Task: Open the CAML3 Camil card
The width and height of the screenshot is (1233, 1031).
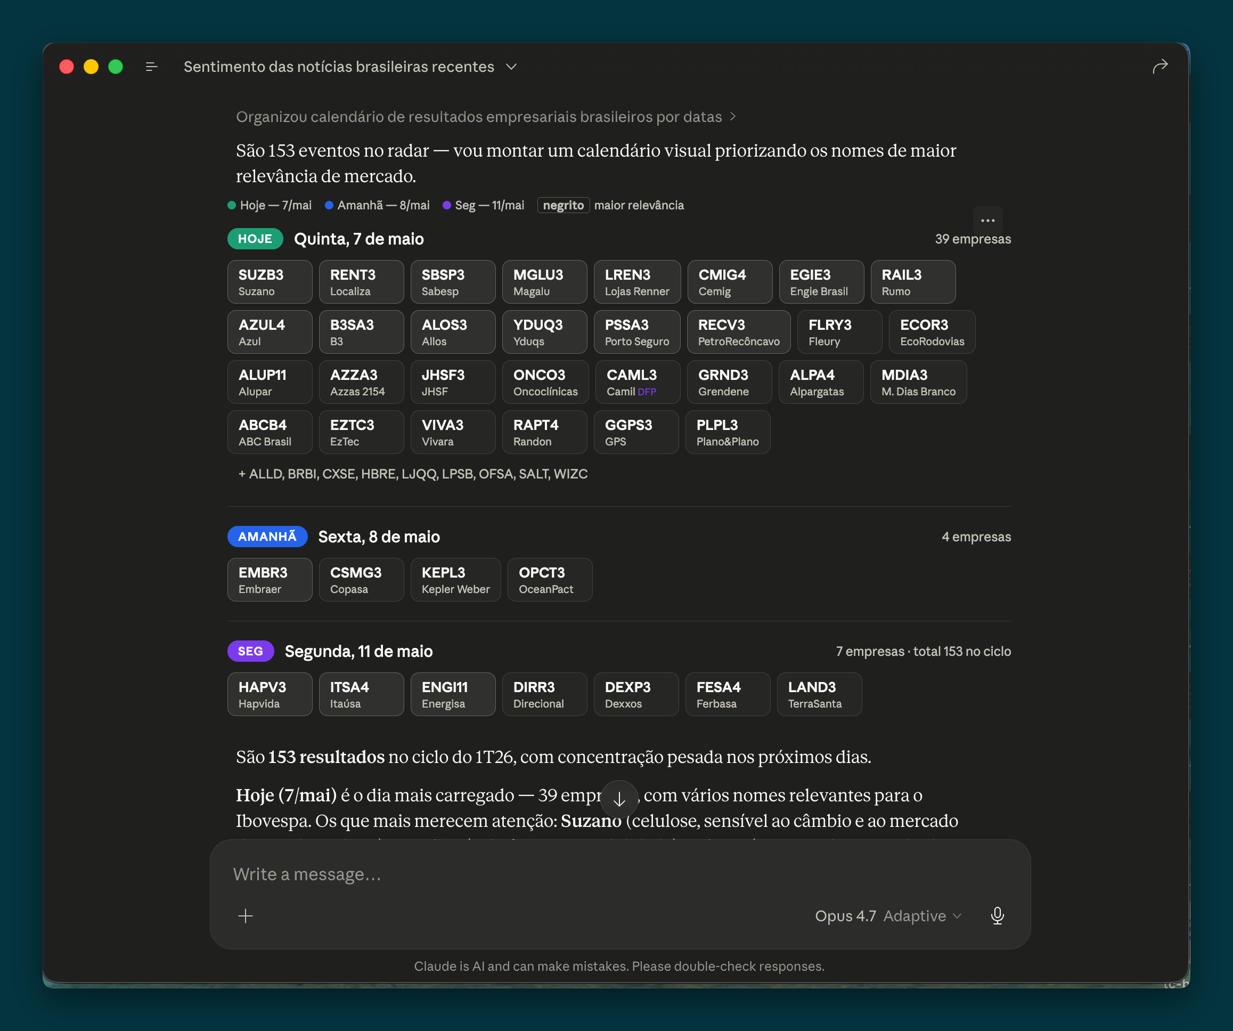Action: click(x=638, y=382)
